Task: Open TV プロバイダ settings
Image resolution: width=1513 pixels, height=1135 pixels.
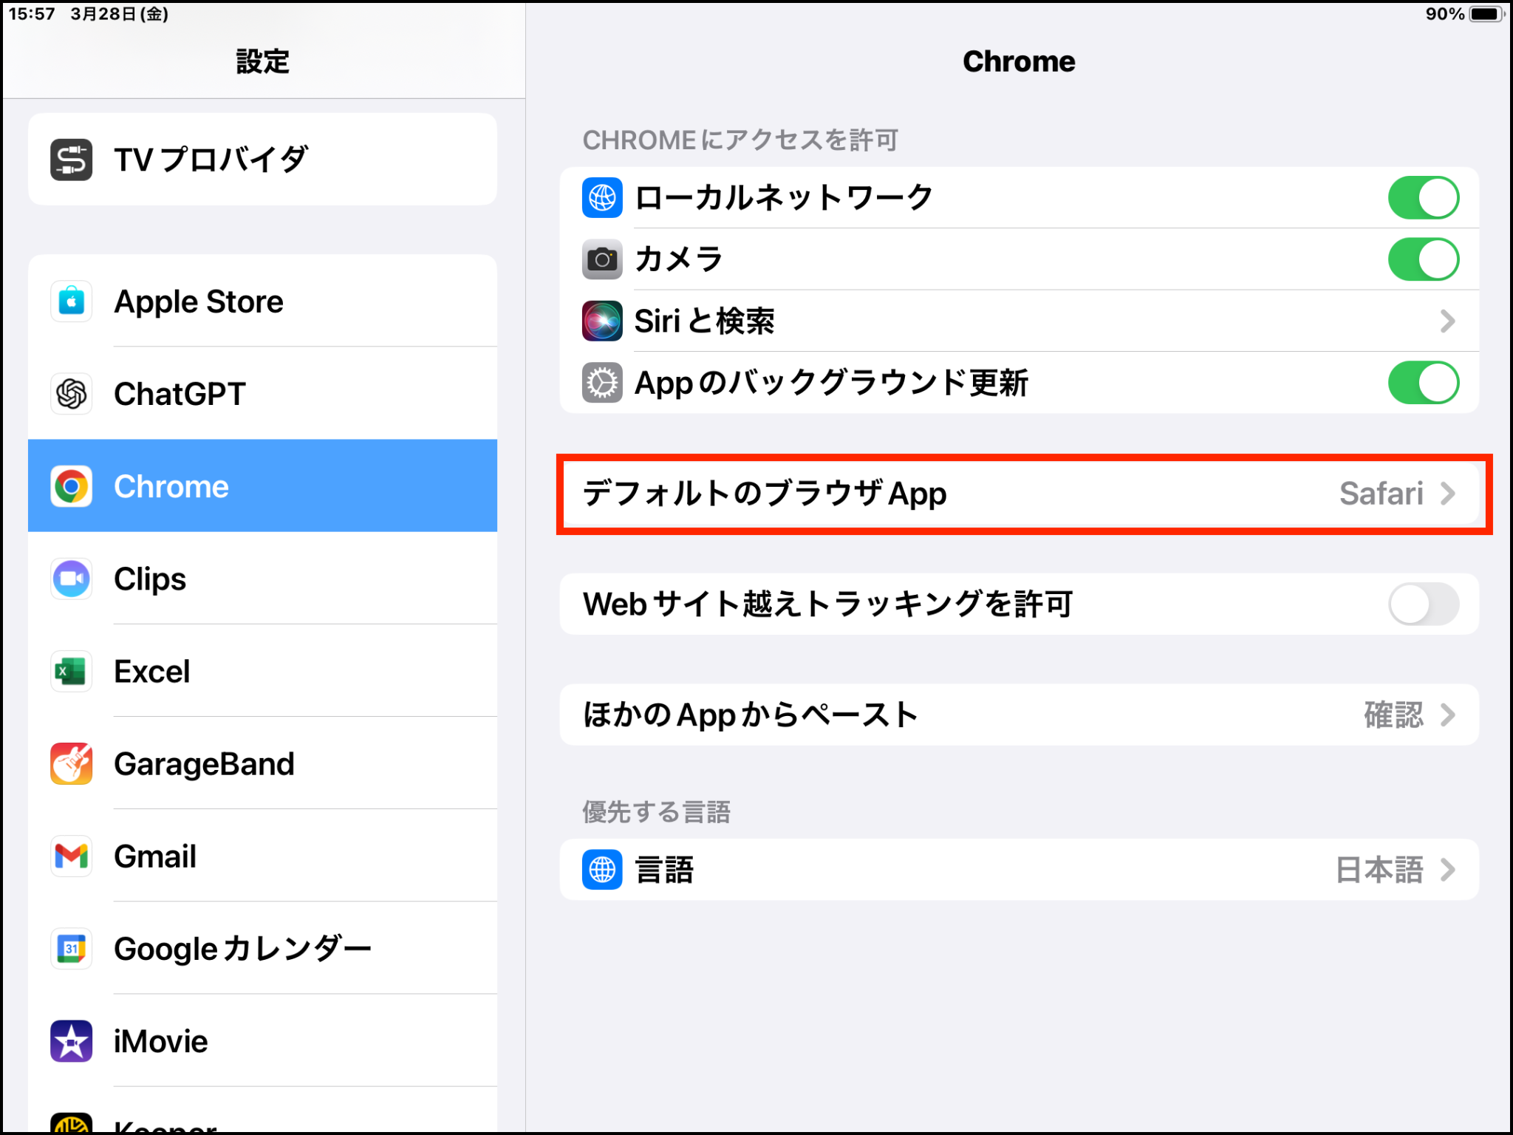Action: tap(262, 160)
